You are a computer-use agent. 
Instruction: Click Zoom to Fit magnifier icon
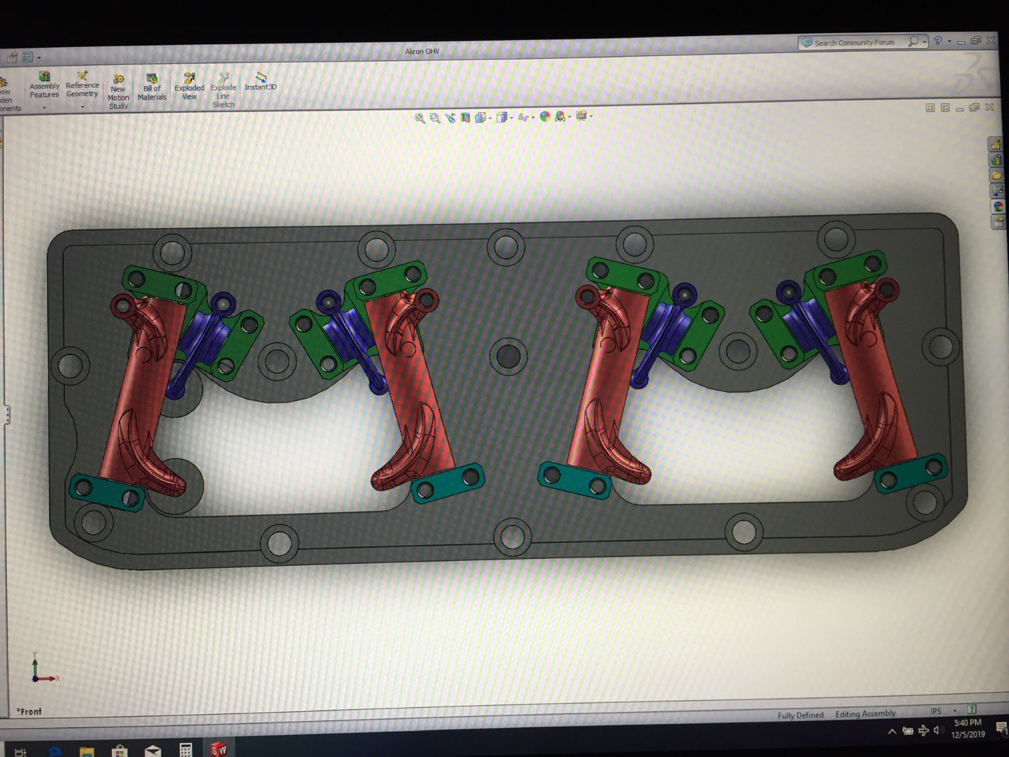(x=420, y=118)
